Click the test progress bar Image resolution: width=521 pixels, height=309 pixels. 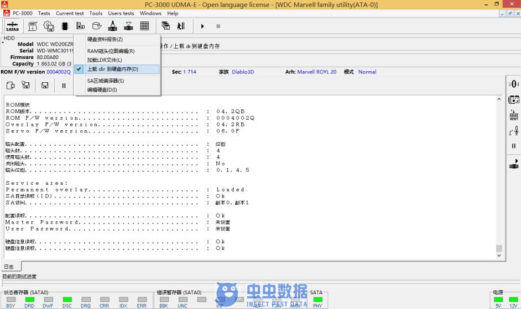click(260, 283)
